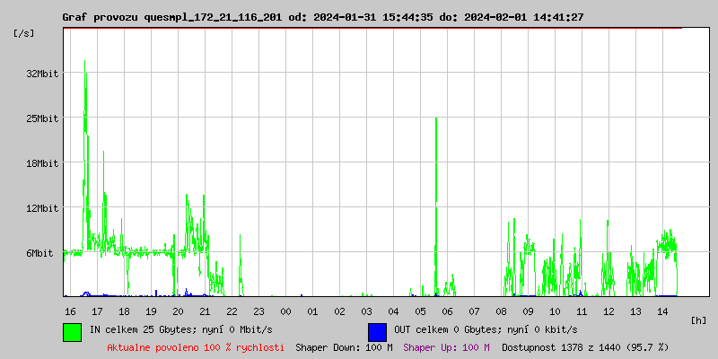Click the 18Mbit y-axis label
Viewport: 718px width, 359px height.
[42, 163]
